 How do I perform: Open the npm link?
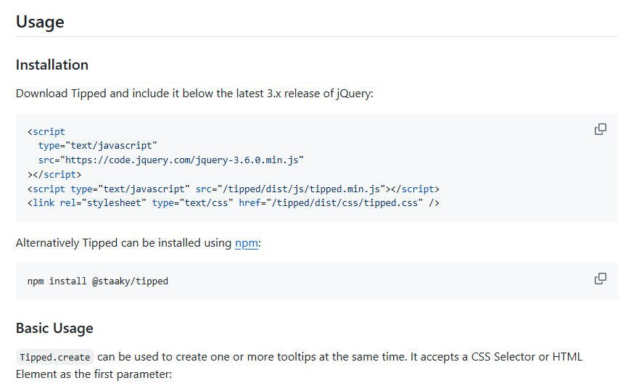coord(246,243)
